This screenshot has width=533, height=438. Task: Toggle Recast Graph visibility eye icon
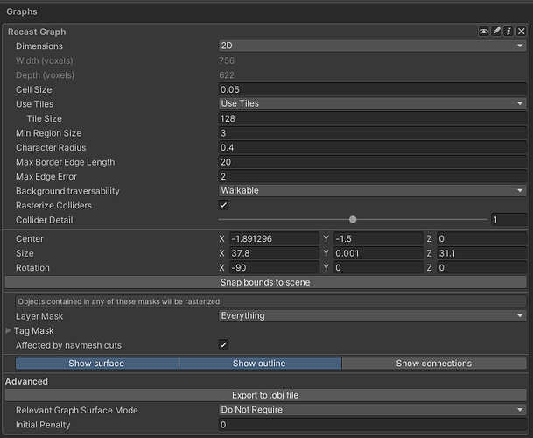(483, 32)
